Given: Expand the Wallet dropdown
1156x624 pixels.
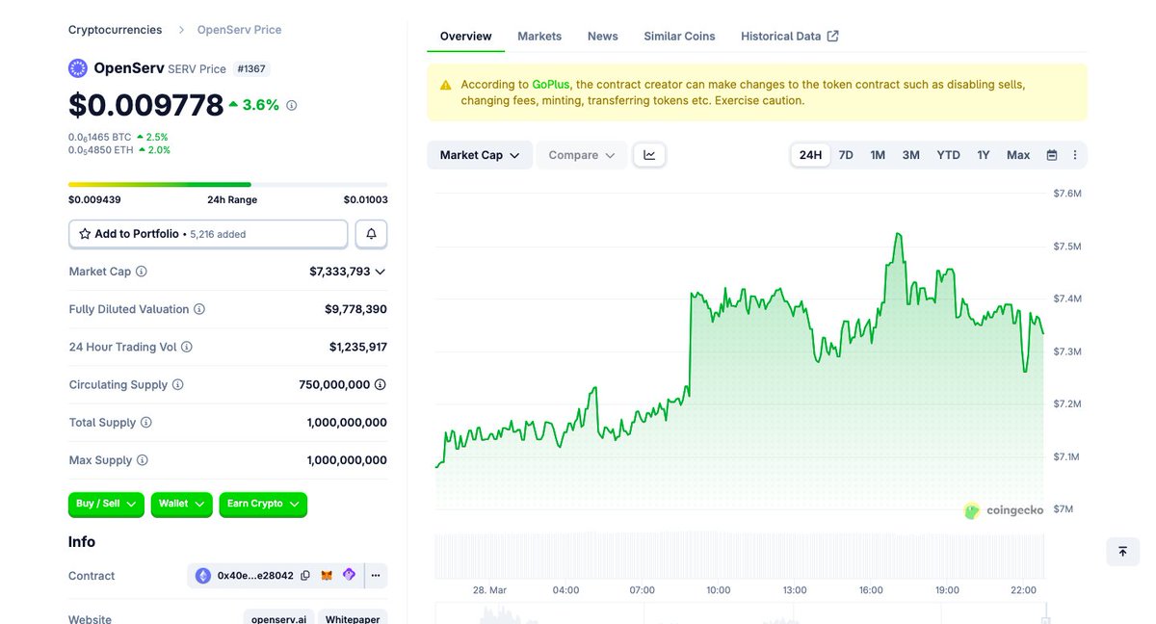Looking at the screenshot, I should click(x=181, y=504).
